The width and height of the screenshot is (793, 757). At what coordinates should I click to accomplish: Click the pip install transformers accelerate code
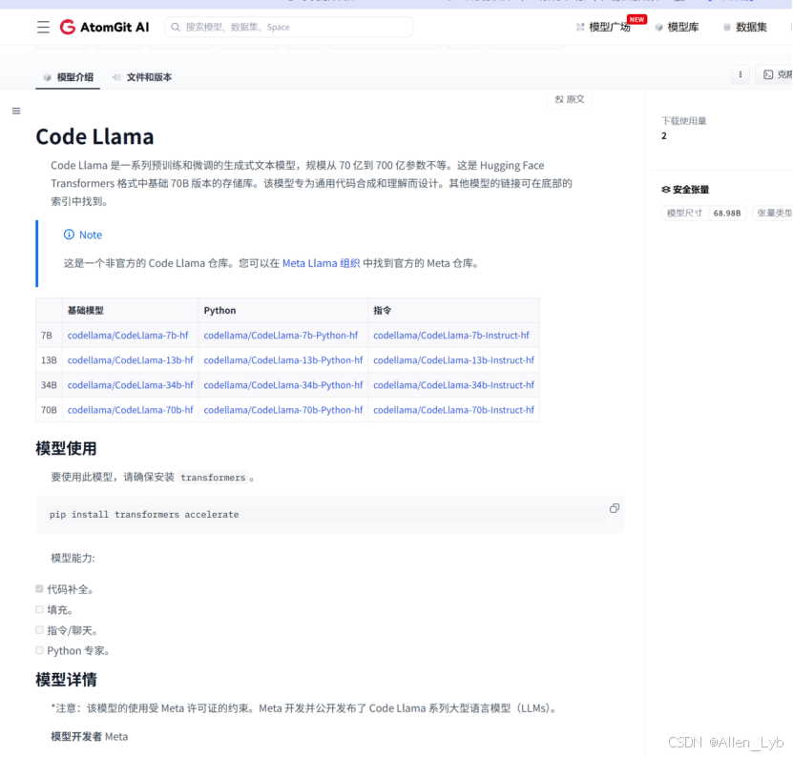point(144,515)
